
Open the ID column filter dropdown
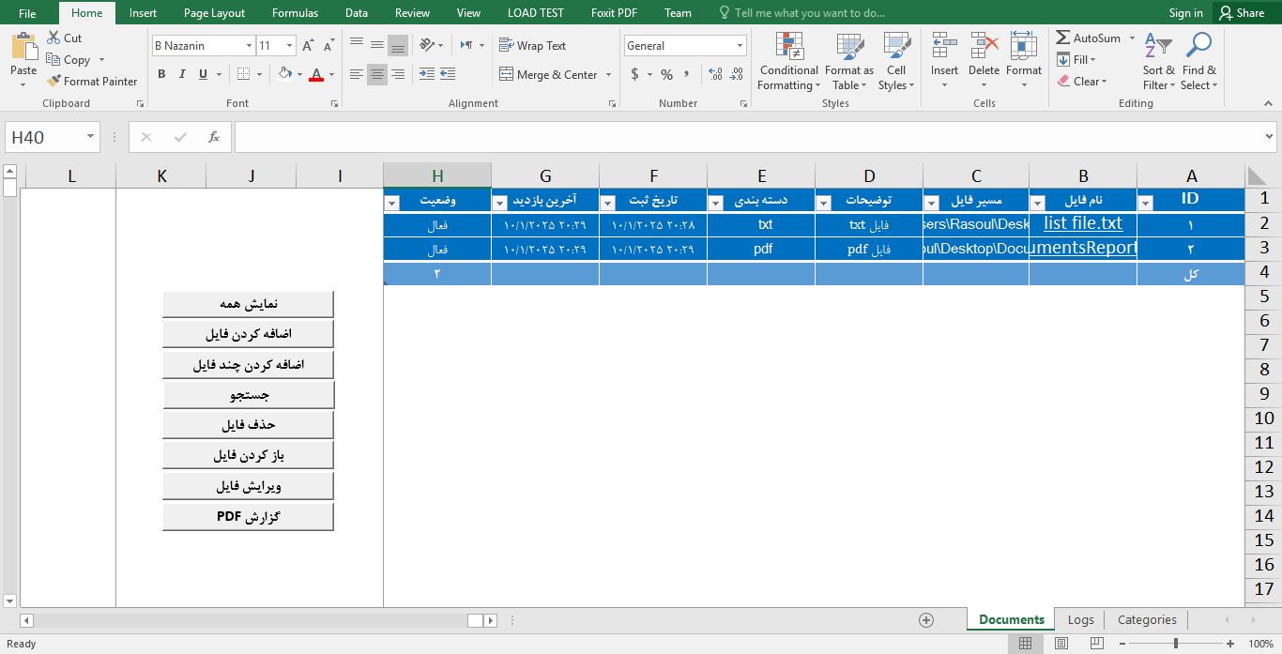point(1145,203)
